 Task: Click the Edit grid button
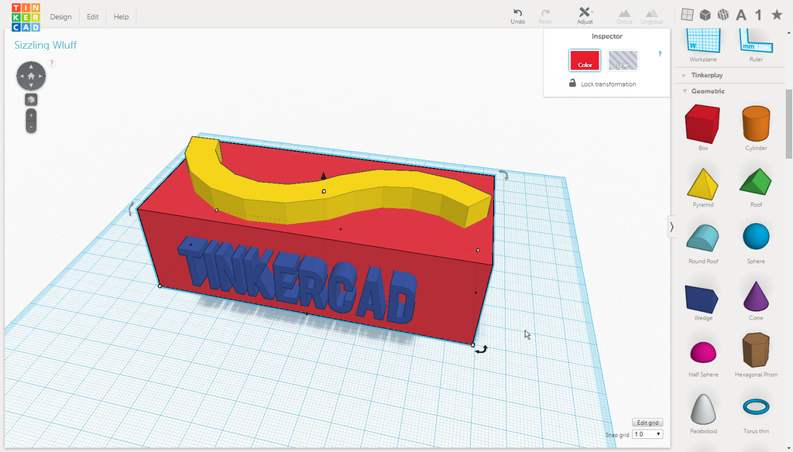(647, 423)
